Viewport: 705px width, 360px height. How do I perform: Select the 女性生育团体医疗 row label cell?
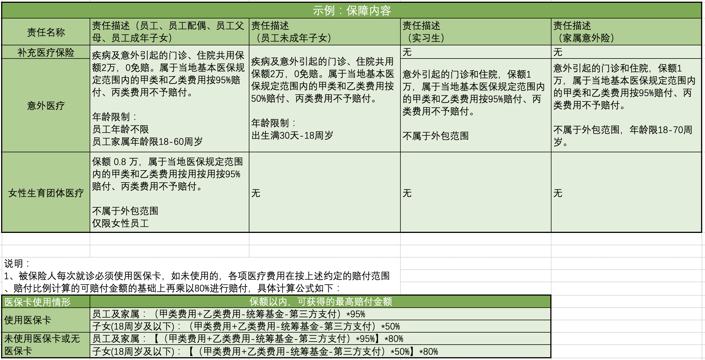point(46,193)
